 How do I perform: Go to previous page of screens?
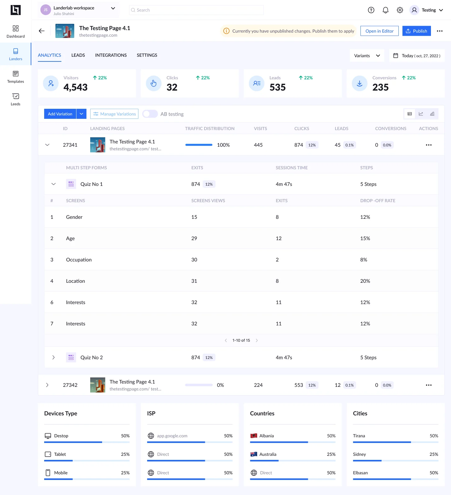(226, 340)
